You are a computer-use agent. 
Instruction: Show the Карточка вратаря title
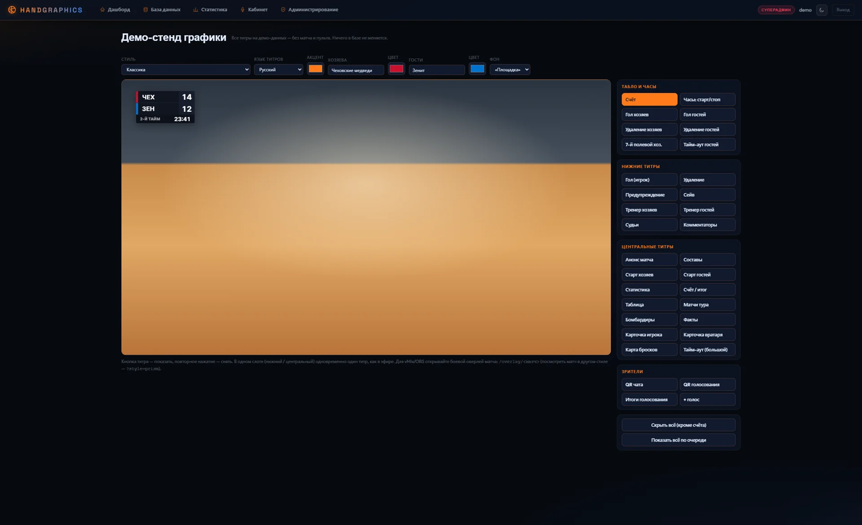click(707, 335)
